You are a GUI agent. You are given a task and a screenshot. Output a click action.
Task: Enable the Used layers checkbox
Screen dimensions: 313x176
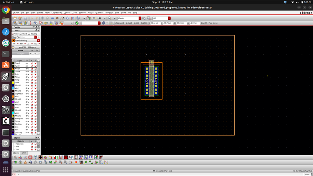coord(21,34)
